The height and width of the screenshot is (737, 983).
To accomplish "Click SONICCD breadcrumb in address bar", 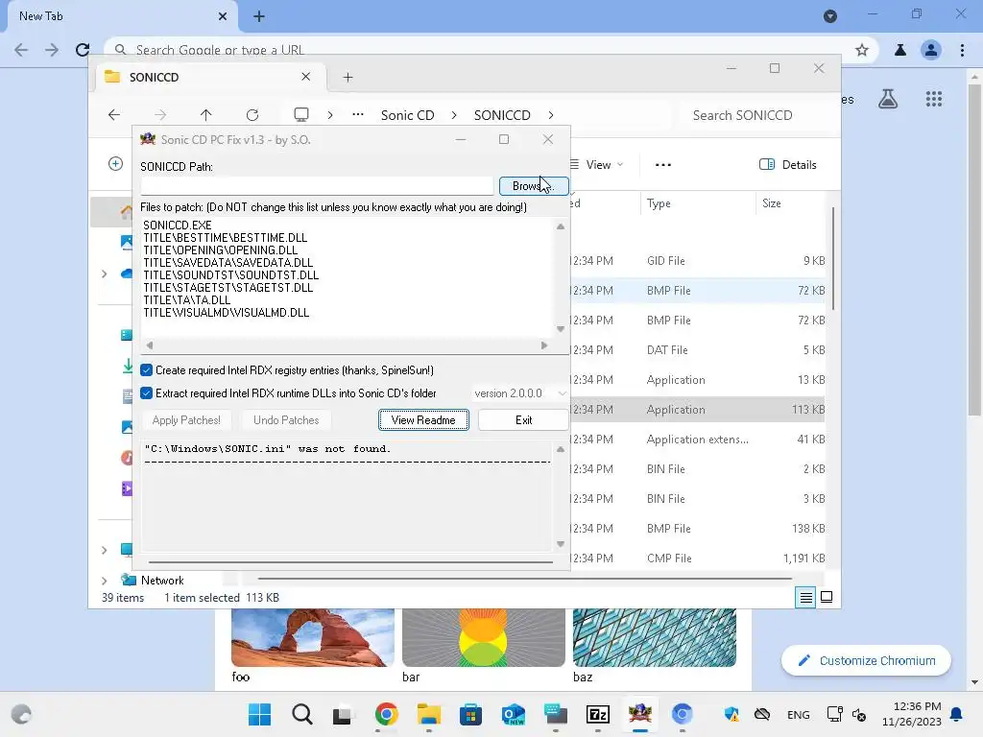I will (502, 115).
